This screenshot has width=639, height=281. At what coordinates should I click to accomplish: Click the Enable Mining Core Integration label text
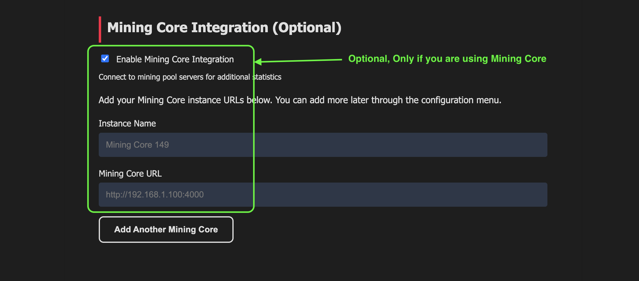pos(175,59)
